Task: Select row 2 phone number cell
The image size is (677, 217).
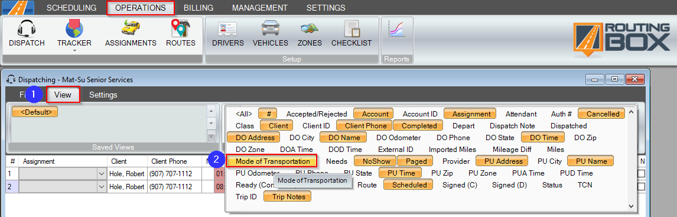Action: point(175,187)
